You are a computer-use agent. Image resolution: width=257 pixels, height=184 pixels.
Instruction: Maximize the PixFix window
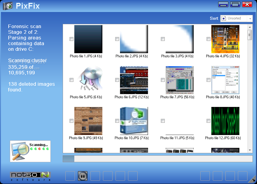235,4
